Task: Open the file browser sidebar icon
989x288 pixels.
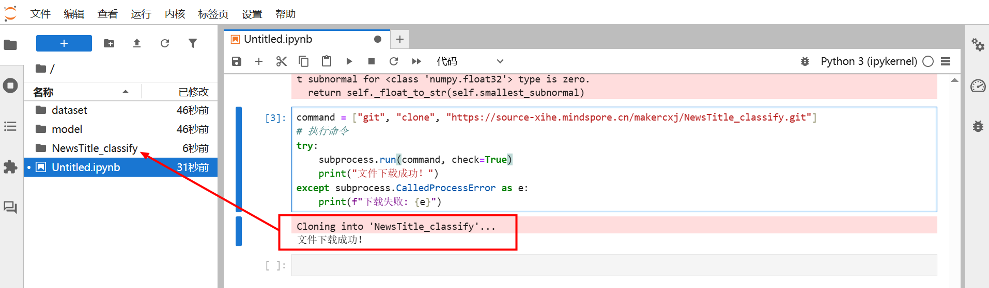Action: click(10, 45)
